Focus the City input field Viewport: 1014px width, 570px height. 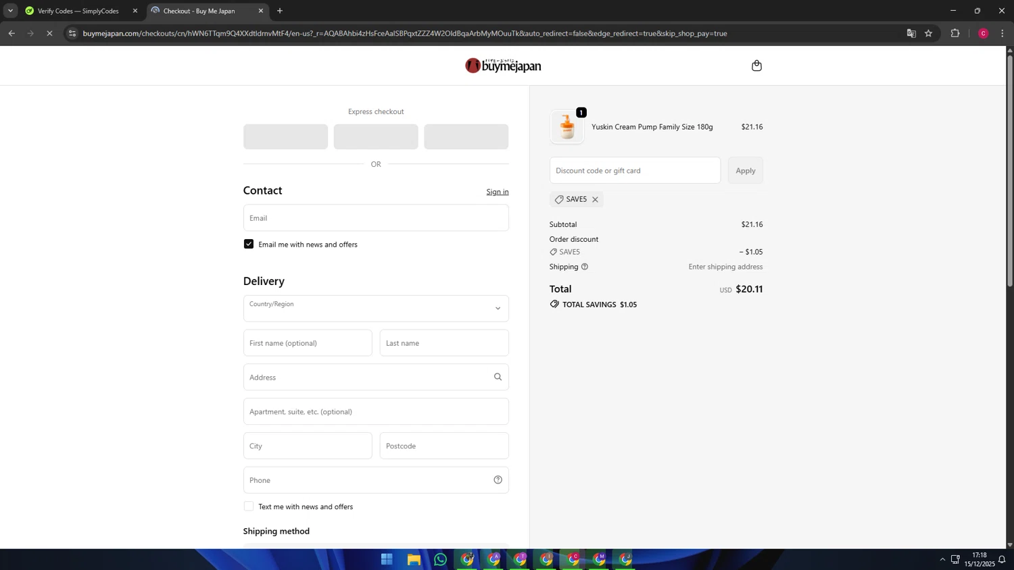[308, 446]
